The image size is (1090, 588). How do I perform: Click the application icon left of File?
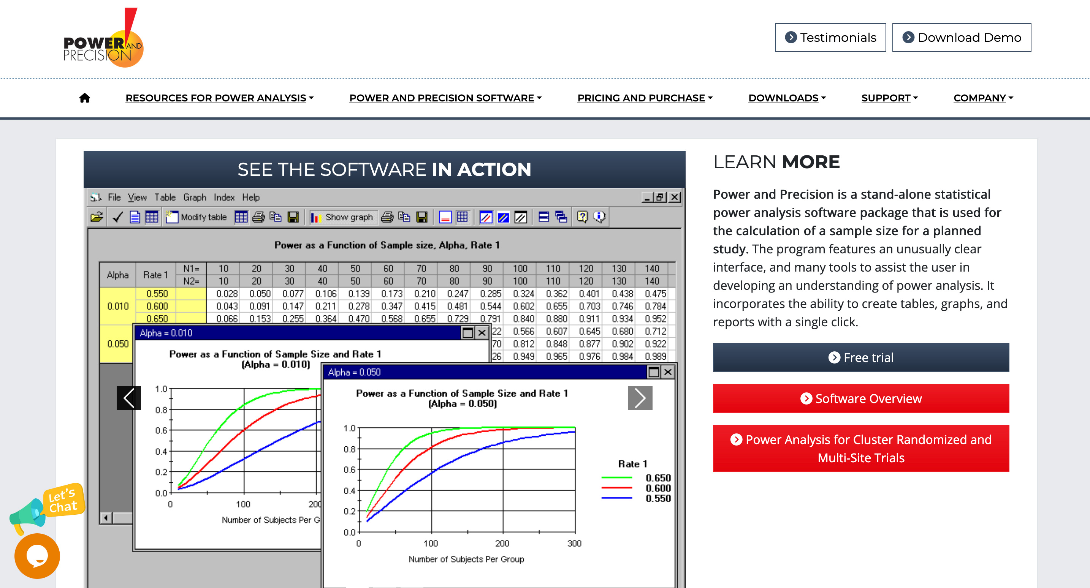96,197
